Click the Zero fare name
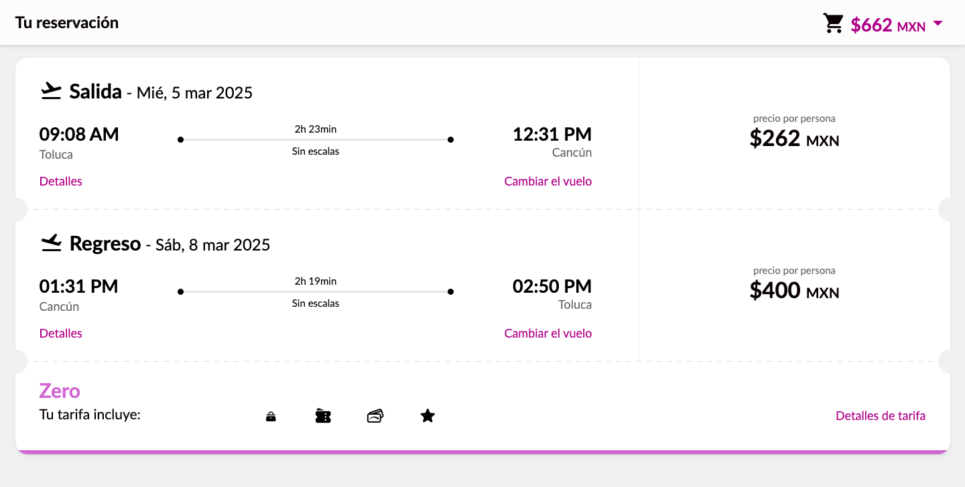The height and width of the screenshot is (487, 965). pos(60,391)
